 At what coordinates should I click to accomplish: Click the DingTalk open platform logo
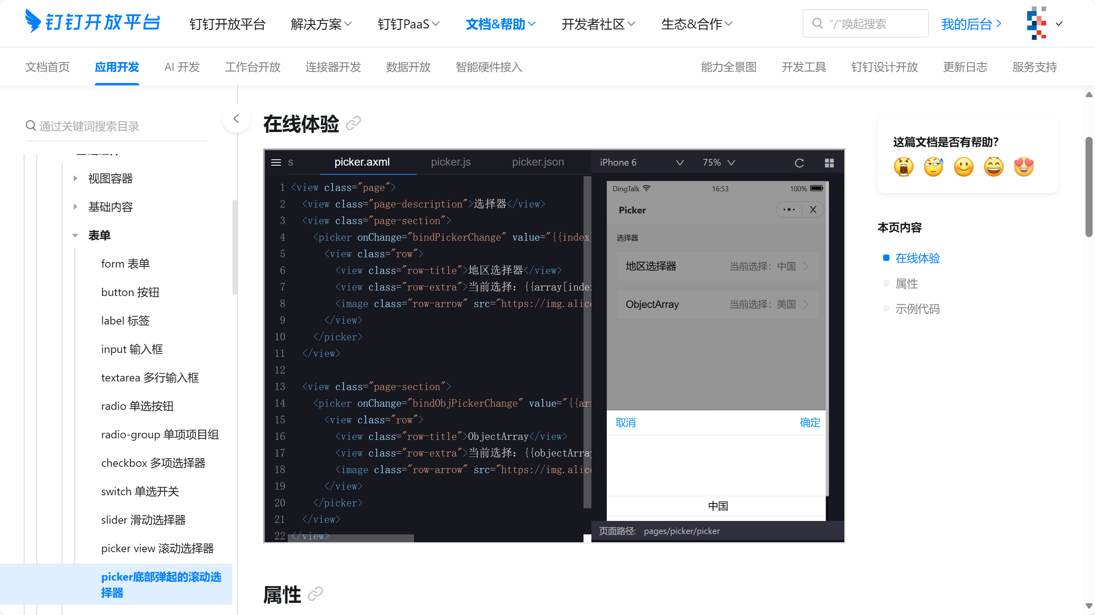(93, 22)
